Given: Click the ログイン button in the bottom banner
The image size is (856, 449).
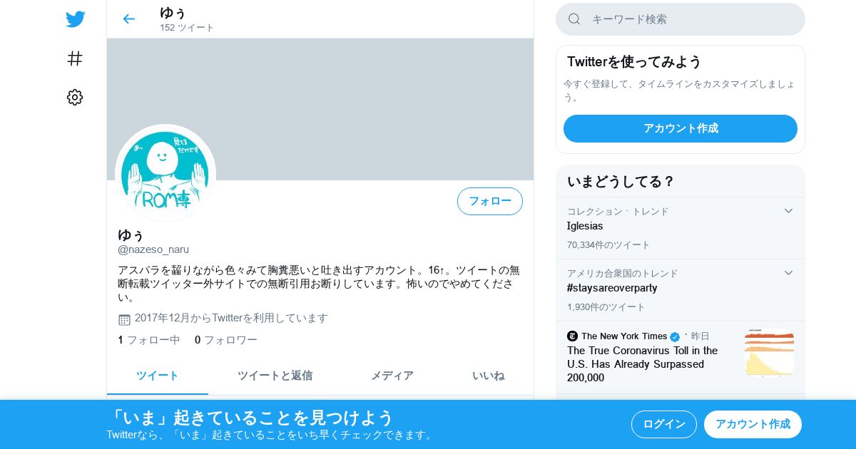Looking at the screenshot, I should click(x=664, y=424).
